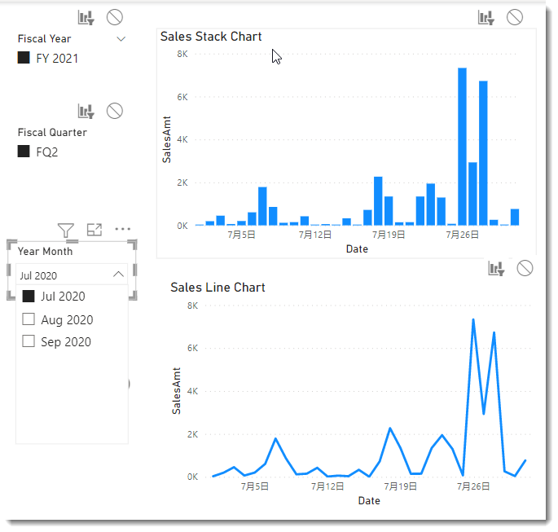Click focus mode icon on Year Month slicer
The width and height of the screenshot is (558, 532).
[94, 230]
